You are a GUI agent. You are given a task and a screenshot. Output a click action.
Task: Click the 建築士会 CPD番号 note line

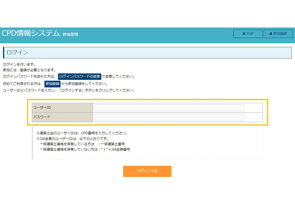click(x=82, y=133)
